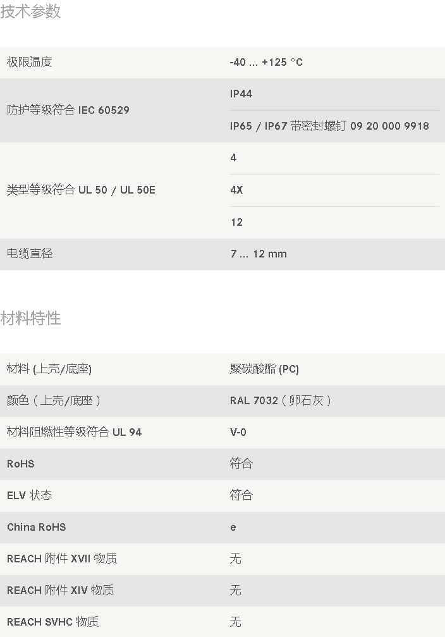Click the ELV 状态 row label
The width and height of the screenshot is (445, 637).
[x=30, y=495]
